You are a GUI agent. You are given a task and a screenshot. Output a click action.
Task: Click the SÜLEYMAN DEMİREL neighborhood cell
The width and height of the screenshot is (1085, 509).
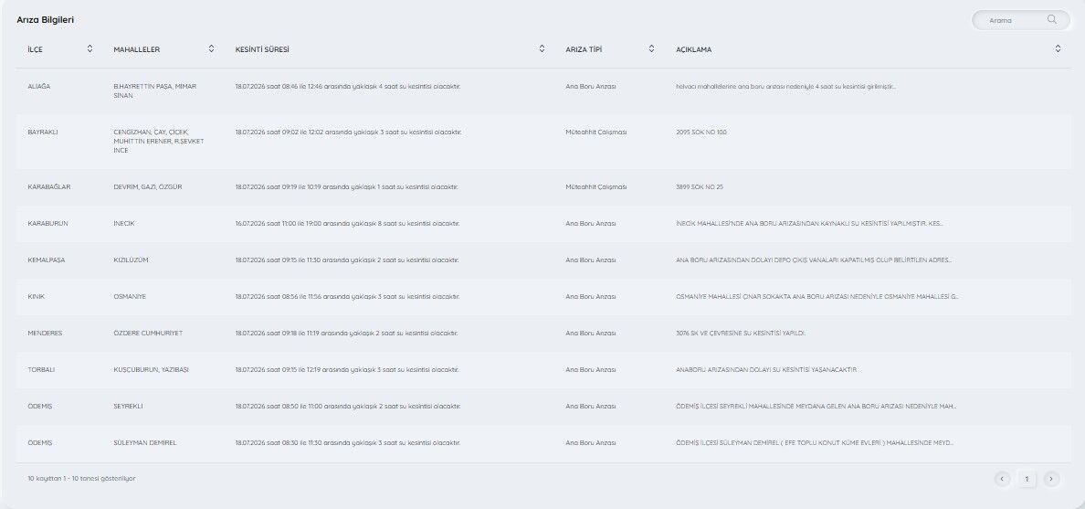point(144,442)
